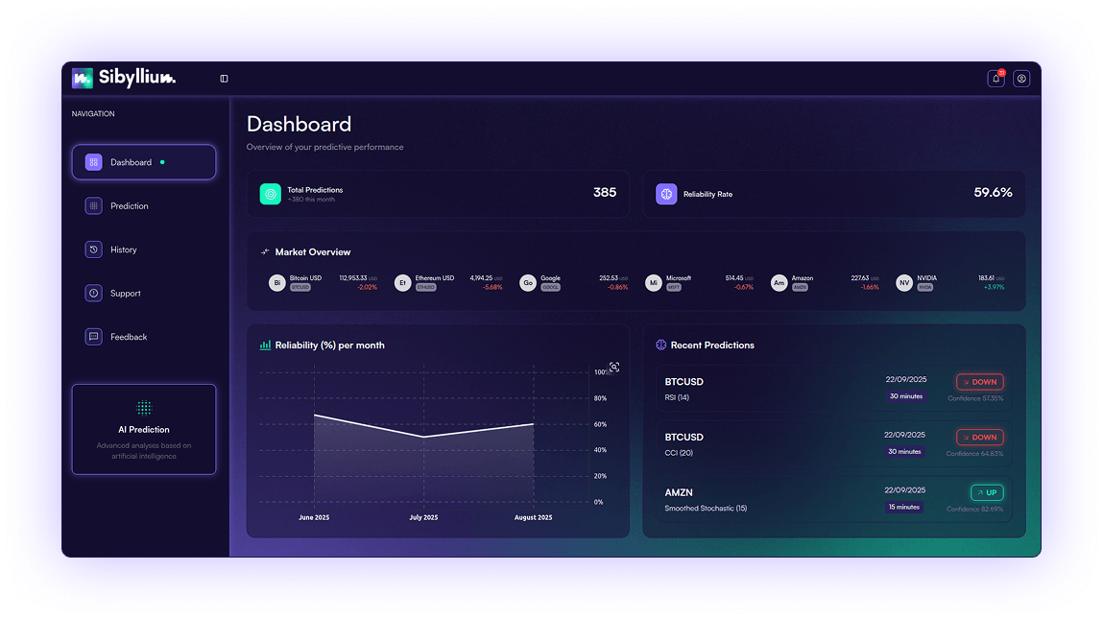
Task: Select the NVIDIA market avatar
Action: click(904, 283)
